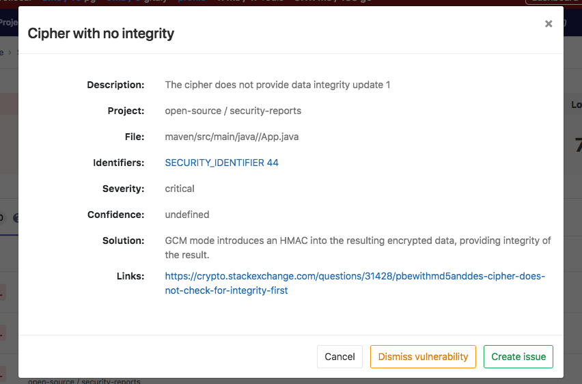Click the Severity field label

tap(123, 189)
